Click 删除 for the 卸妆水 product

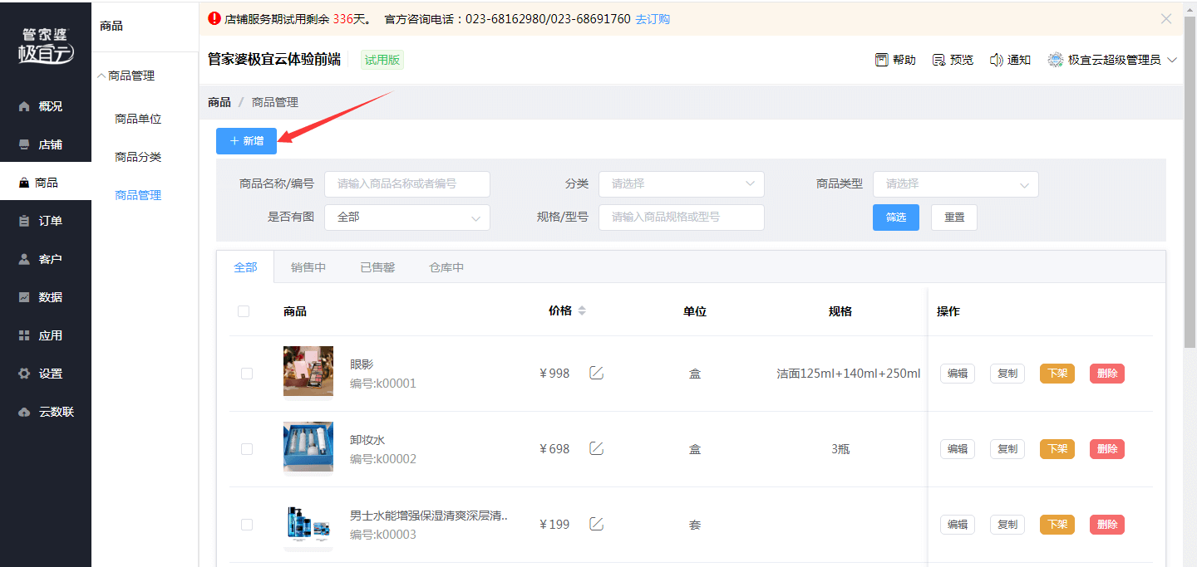[1107, 449]
